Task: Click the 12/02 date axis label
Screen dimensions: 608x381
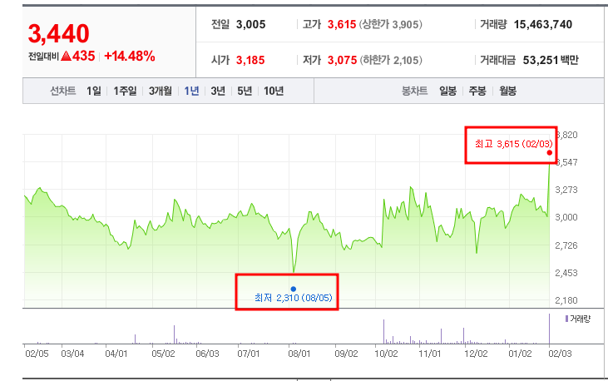Action: (x=476, y=354)
